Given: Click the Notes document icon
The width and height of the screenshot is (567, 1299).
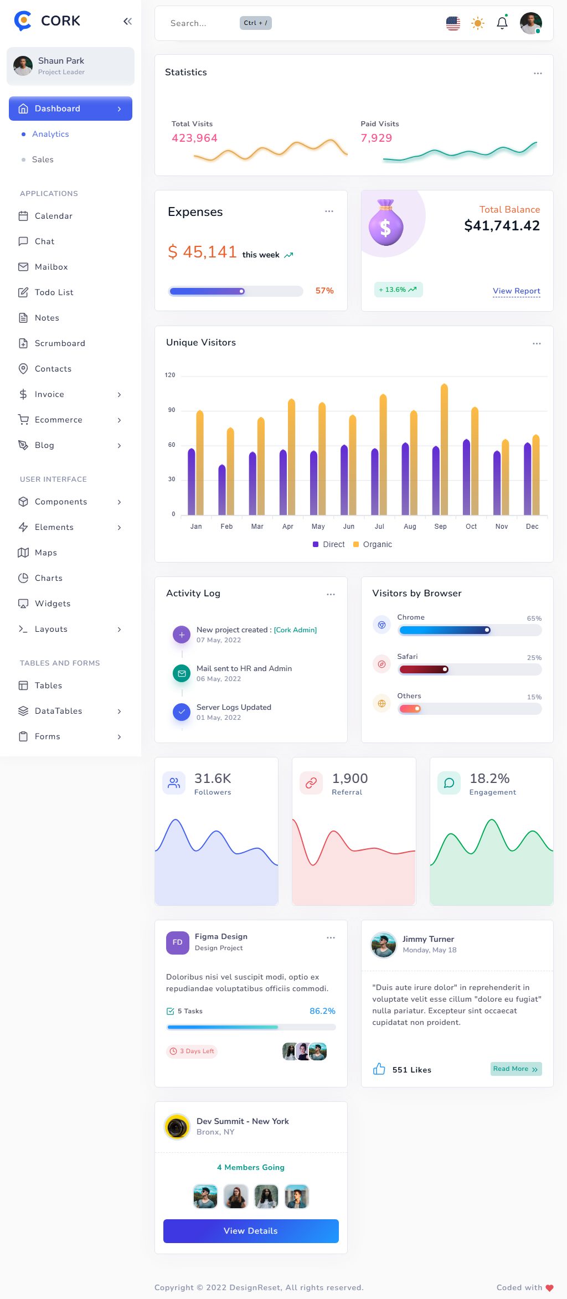Looking at the screenshot, I should [23, 318].
